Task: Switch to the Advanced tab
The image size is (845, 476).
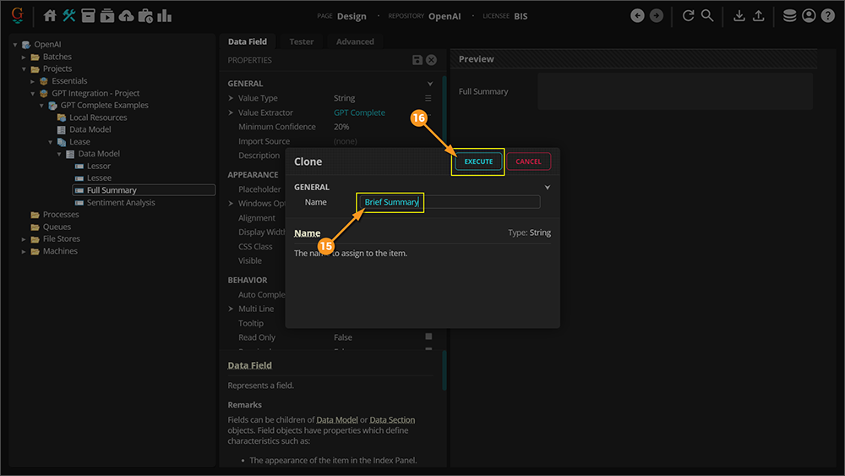Action: (x=355, y=41)
